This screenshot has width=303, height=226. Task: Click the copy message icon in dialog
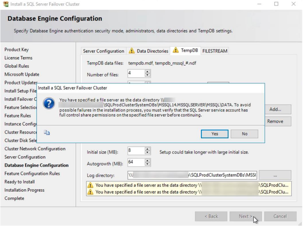pyautogui.click(x=47, y=132)
